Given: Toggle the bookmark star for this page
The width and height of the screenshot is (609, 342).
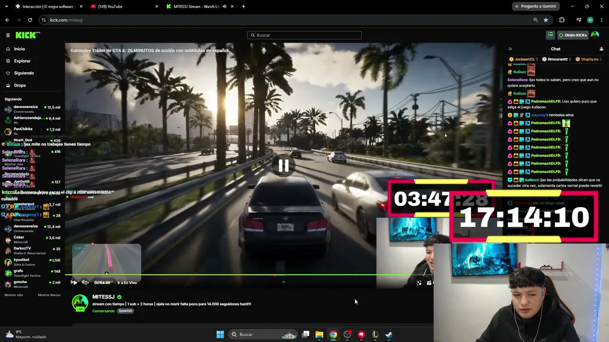Looking at the screenshot, I should (546, 20).
